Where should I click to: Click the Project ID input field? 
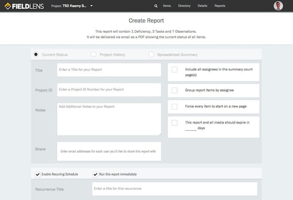pyautogui.click(x=109, y=90)
